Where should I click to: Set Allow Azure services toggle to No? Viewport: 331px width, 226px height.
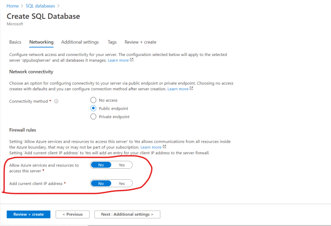pos(101,165)
